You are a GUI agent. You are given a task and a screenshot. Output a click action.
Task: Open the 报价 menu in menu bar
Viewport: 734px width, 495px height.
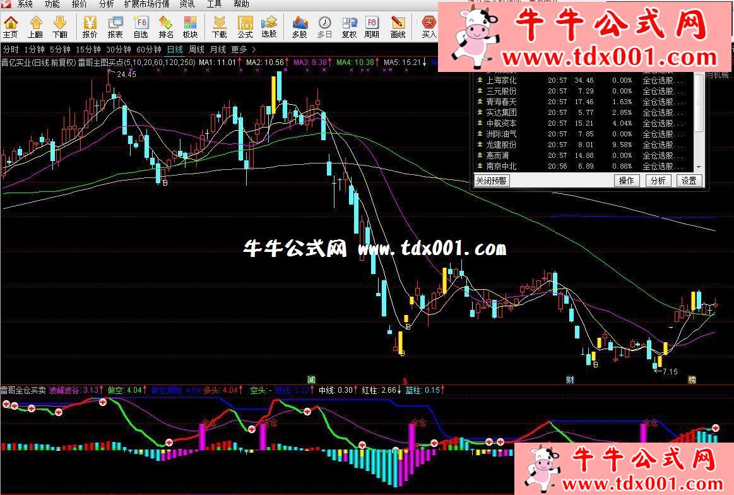click(x=79, y=4)
